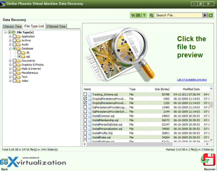The image size is (217, 171).
Task: Click the Text folder icon
Action: pos(19,77)
